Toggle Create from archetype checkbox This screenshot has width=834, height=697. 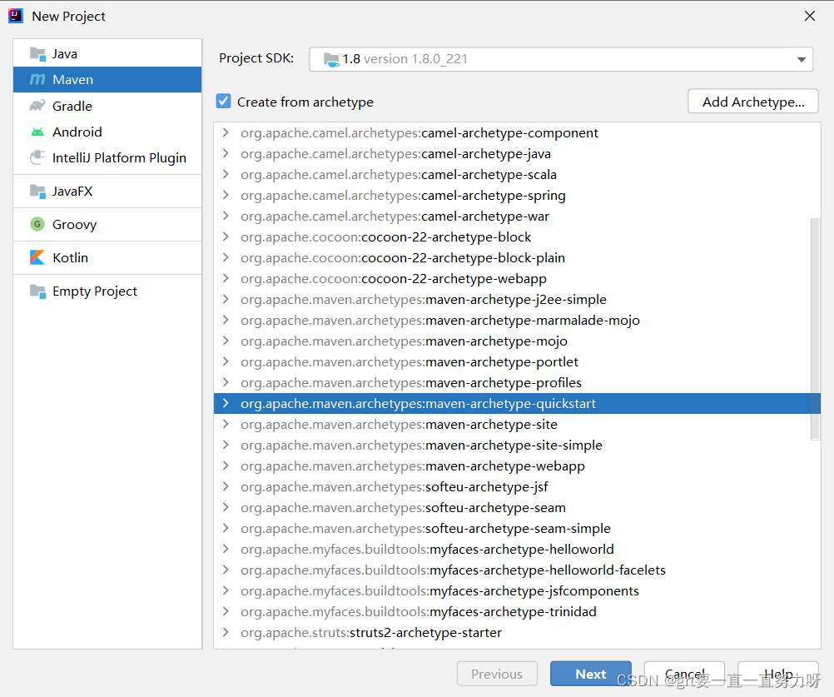point(223,101)
